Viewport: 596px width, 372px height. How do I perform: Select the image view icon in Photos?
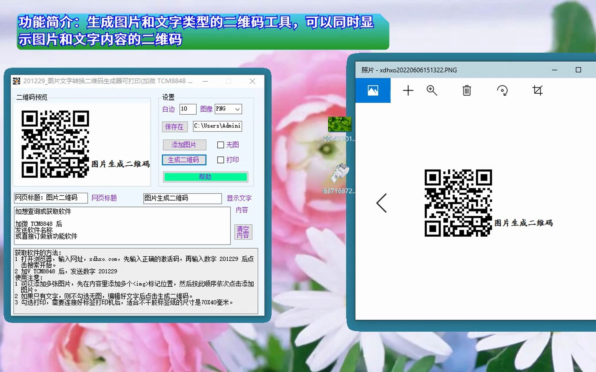(372, 90)
